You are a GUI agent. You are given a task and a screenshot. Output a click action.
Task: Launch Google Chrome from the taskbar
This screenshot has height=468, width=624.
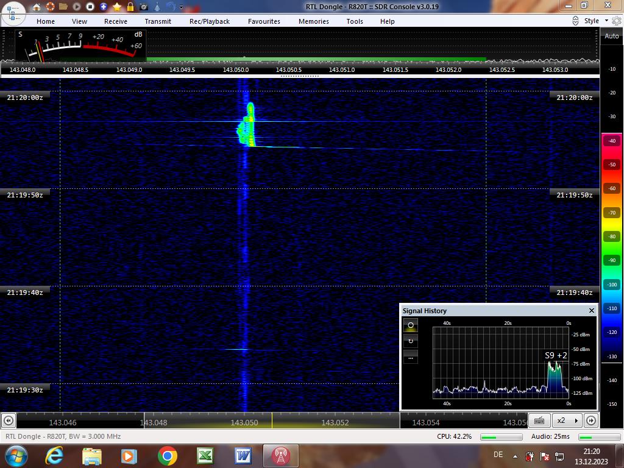pos(167,456)
